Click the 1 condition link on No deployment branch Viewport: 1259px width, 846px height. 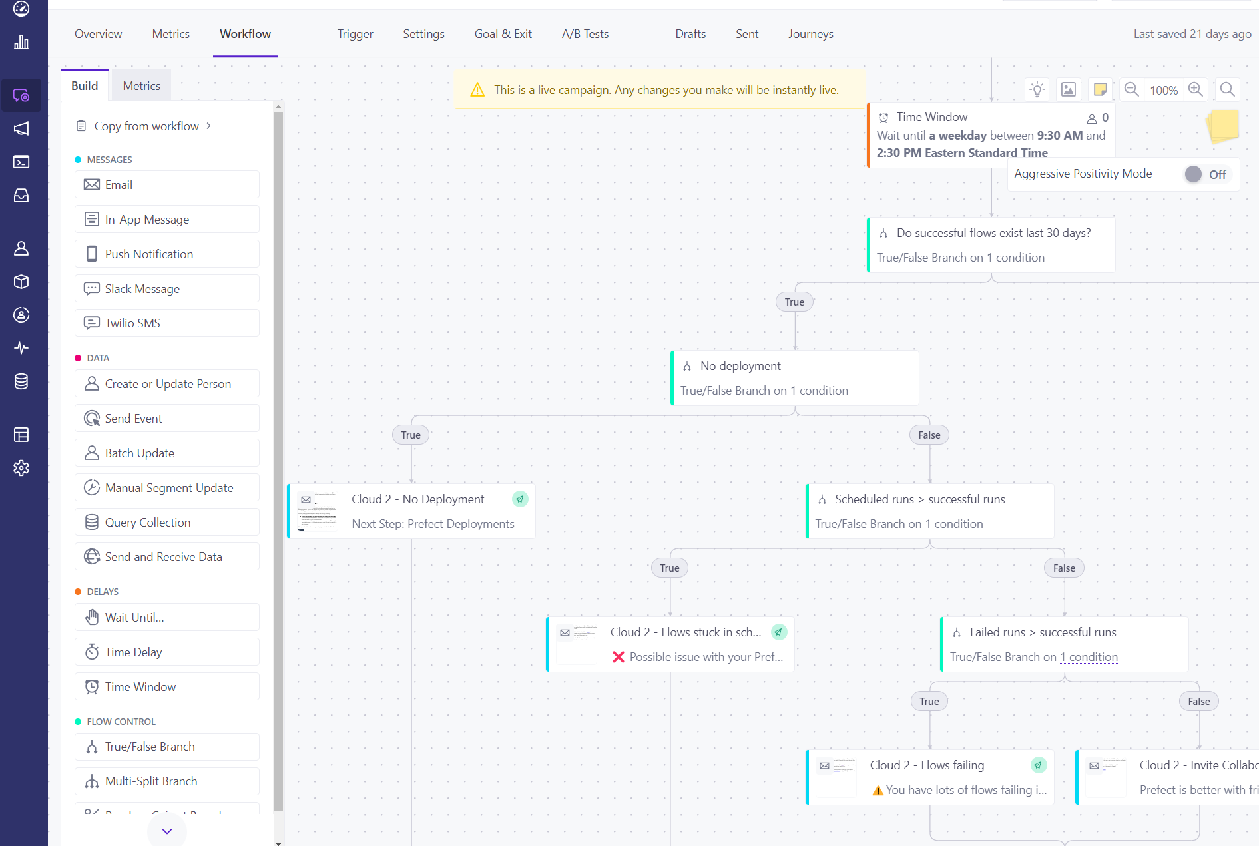point(819,391)
